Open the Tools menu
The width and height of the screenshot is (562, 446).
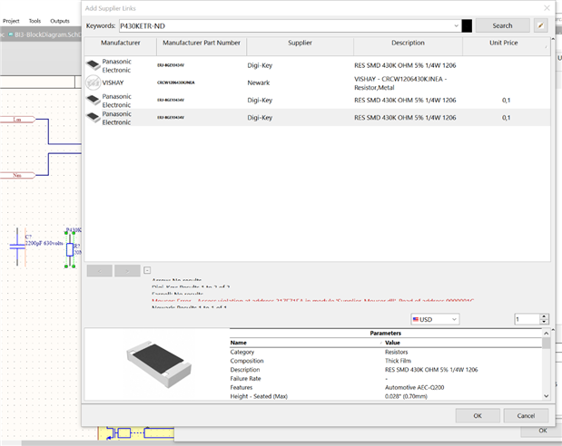click(x=35, y=20)
